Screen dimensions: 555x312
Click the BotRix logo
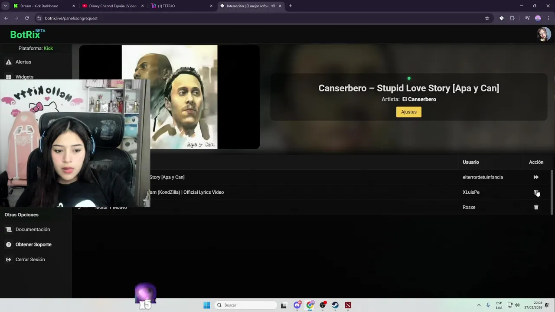click(x=27, y=34)
